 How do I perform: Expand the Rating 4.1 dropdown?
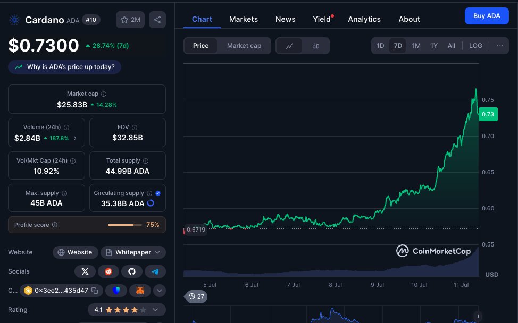pyautogui.click(x=127, y=310)
